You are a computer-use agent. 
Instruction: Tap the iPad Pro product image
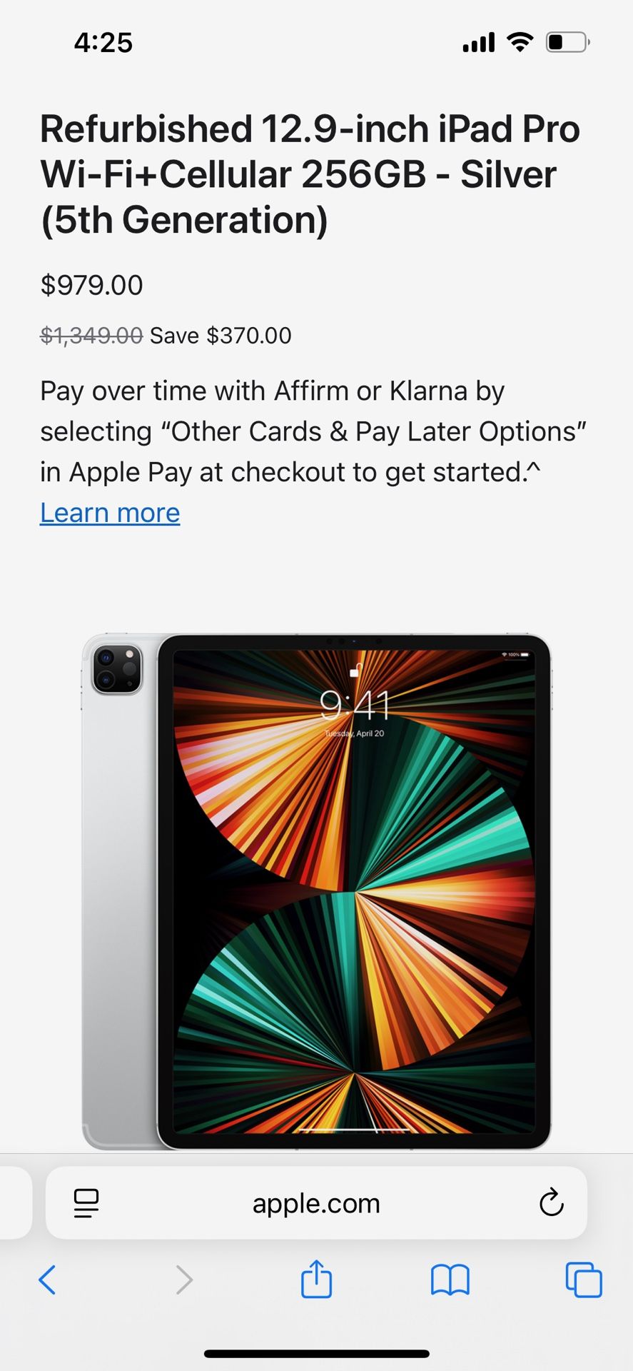point(316,891)
